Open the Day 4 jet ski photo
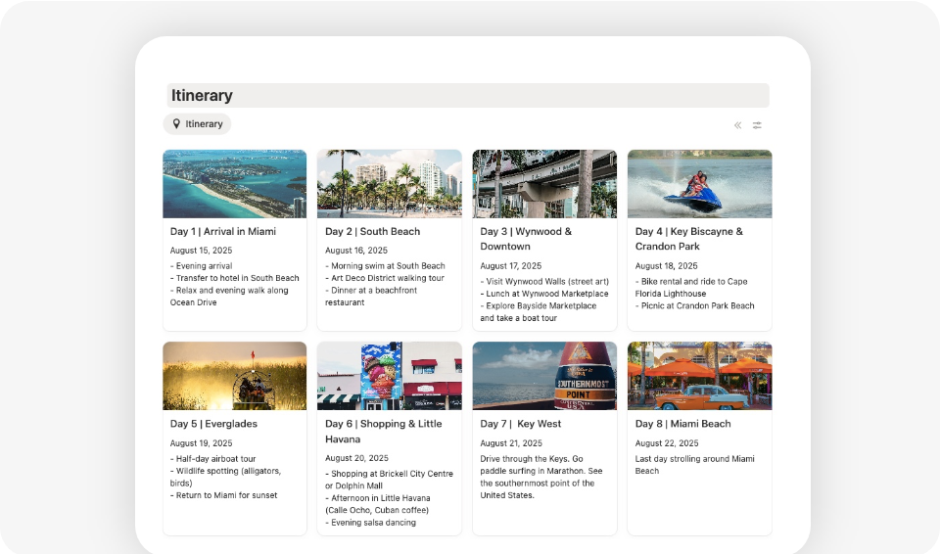The height and width of the screenshot is (554, 940). tap(699, 184)
